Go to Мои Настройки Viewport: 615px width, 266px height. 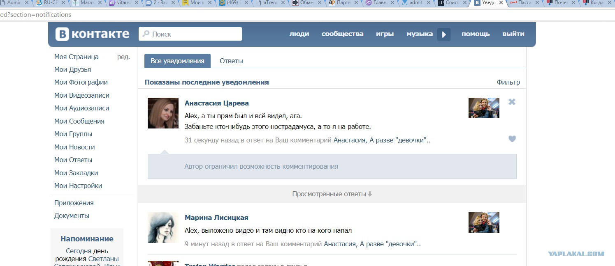78,186
